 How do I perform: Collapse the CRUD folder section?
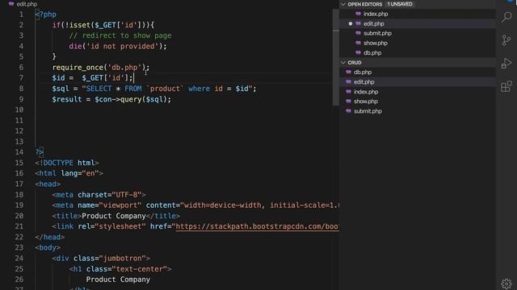pyautogui.click(x=343, y=63)
